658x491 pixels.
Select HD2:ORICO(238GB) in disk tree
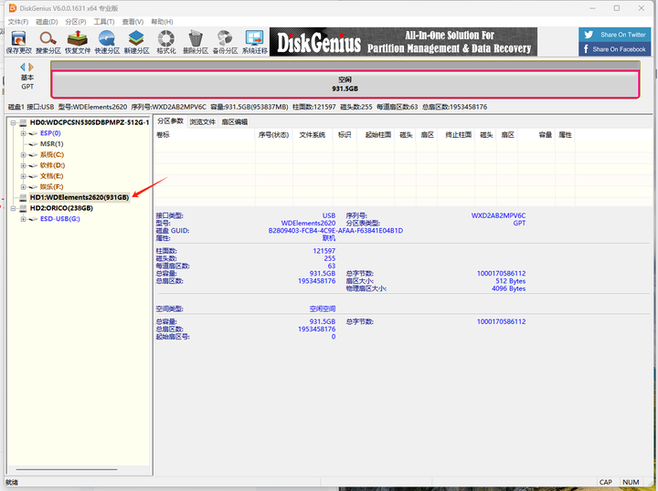61,208
